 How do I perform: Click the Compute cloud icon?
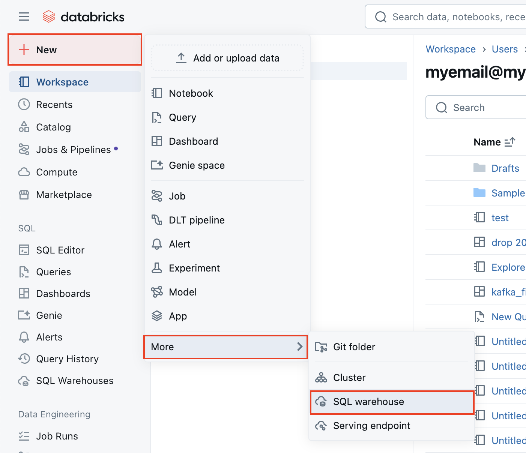point(24,172)
